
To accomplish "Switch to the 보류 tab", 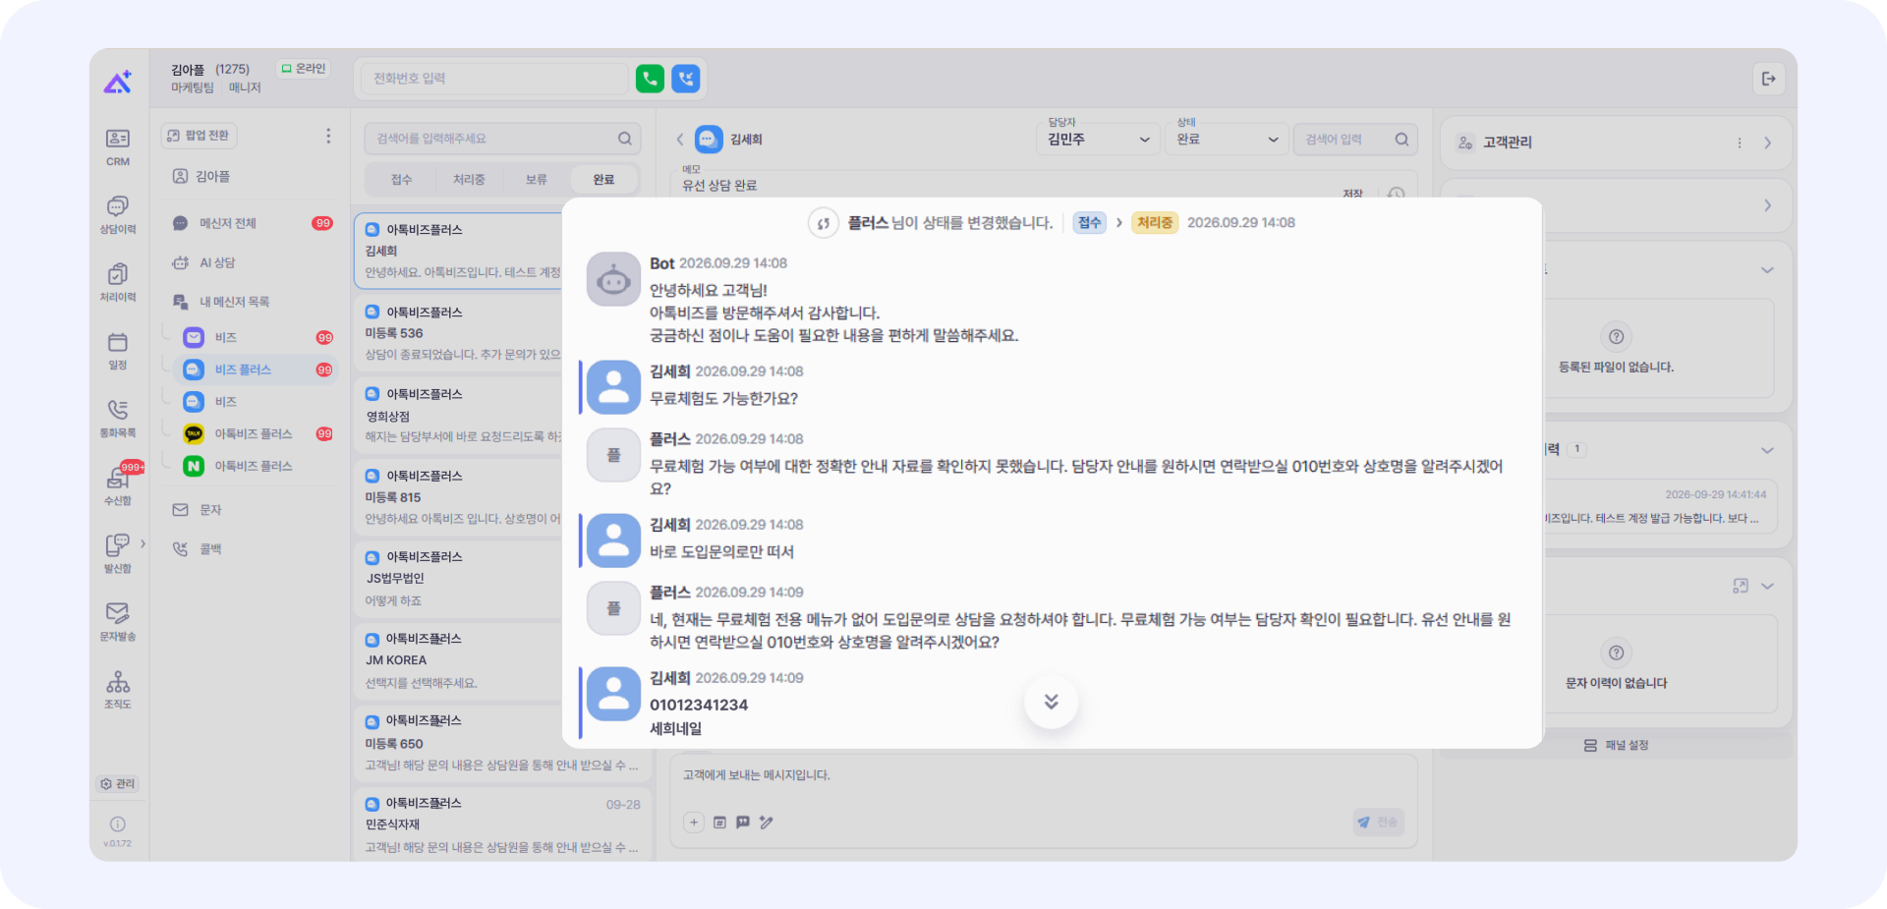I will (x=536, y=180).
